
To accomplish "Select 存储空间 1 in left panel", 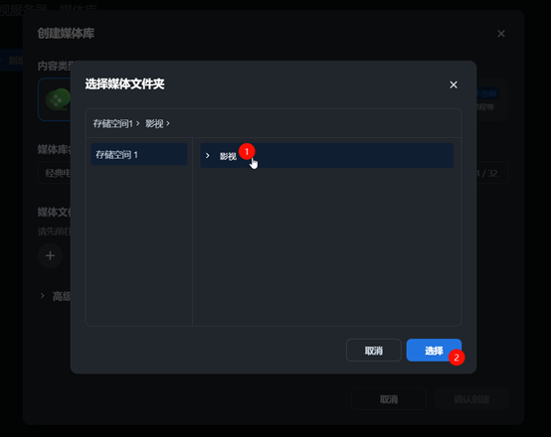I will click(139, 155).
